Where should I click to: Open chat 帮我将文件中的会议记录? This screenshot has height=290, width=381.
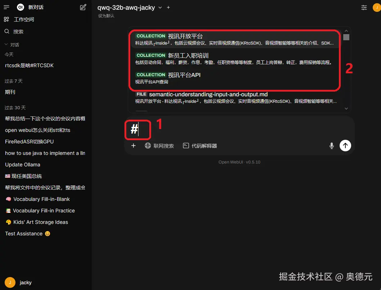tap(46, 188)
